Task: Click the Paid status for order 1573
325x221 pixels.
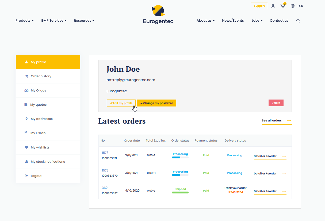Action: pyautogui.click(x=206, y=155)
